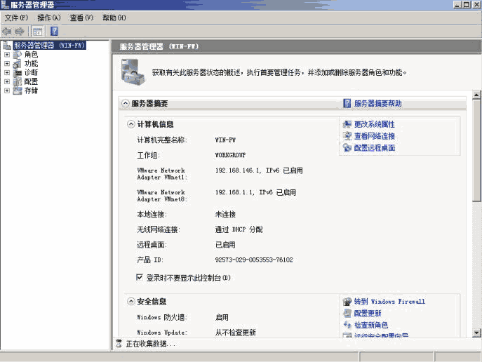Click the Forward arrow toolbar icon

(20, 32)
